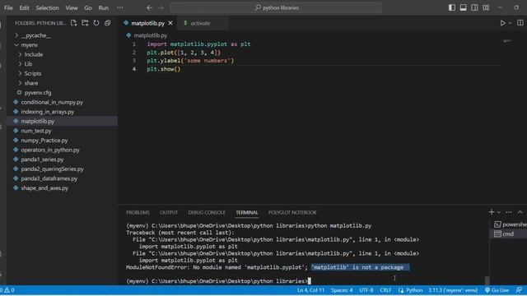The height and width of the screenshot is (296, 527).
Task: Open the Run menu
Action: [x=103, y=7]
